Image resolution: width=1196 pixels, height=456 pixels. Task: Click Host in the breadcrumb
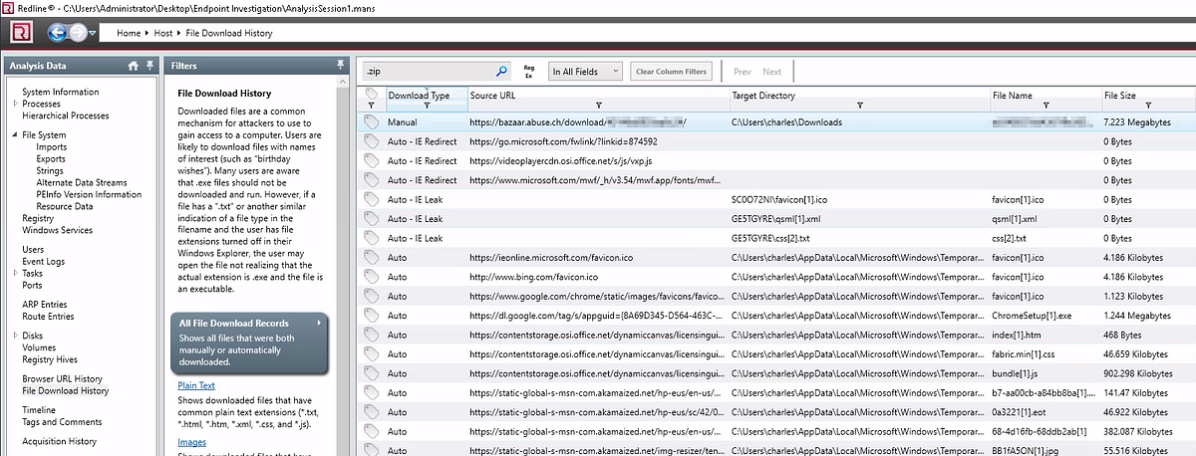[163, 33]
